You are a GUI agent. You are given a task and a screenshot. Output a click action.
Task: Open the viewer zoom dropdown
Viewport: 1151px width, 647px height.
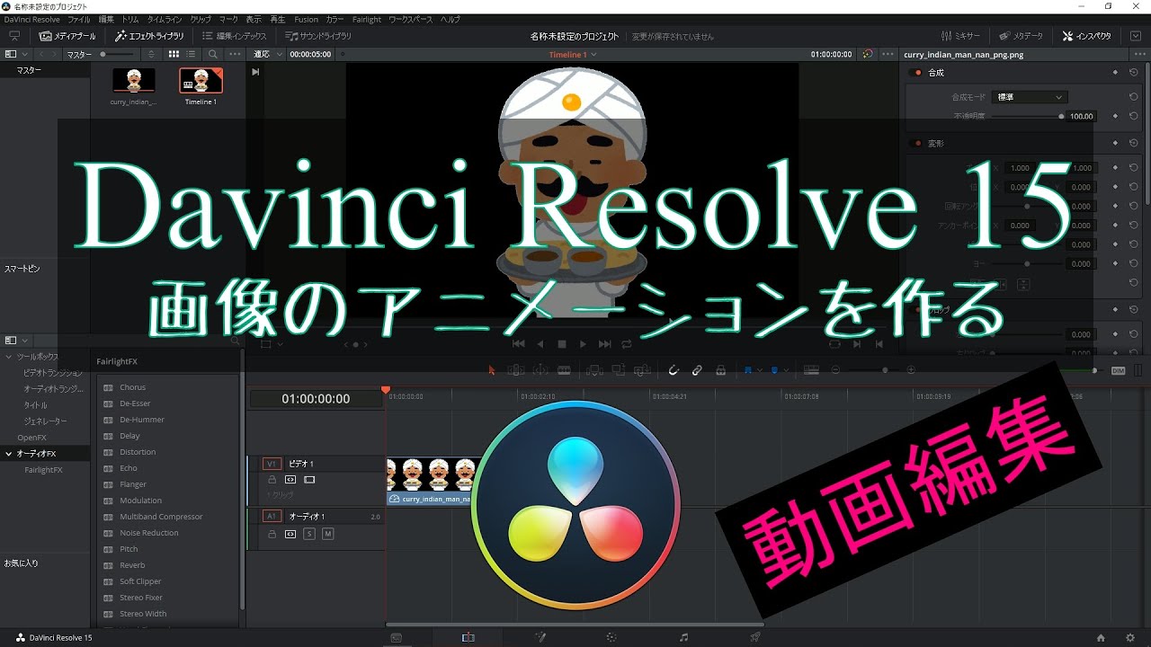pyautogui.click(x=268, y=54)
